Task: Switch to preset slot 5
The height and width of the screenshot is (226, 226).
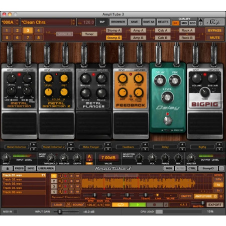Action: point(7,38)
